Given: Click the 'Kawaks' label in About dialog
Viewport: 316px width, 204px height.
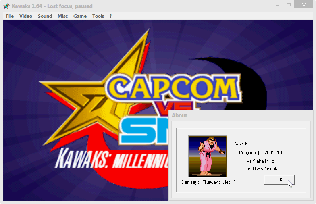Looking at the screenshot, I should pyautogui.click(x=242, y=144).
